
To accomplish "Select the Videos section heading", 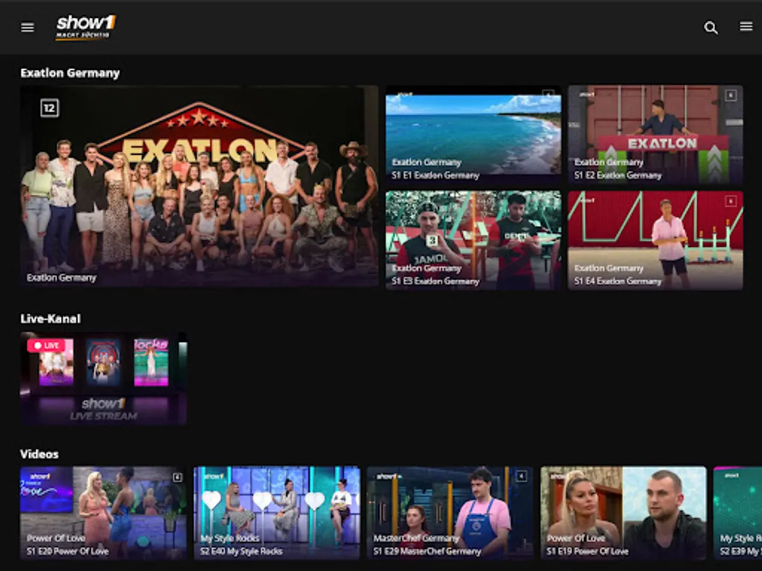I will (x=39, y=454).
